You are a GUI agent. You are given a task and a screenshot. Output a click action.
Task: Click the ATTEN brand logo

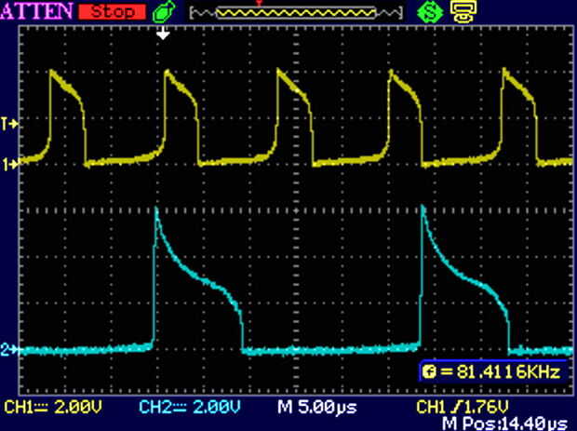pyautogui.click(x=36, y=11)
